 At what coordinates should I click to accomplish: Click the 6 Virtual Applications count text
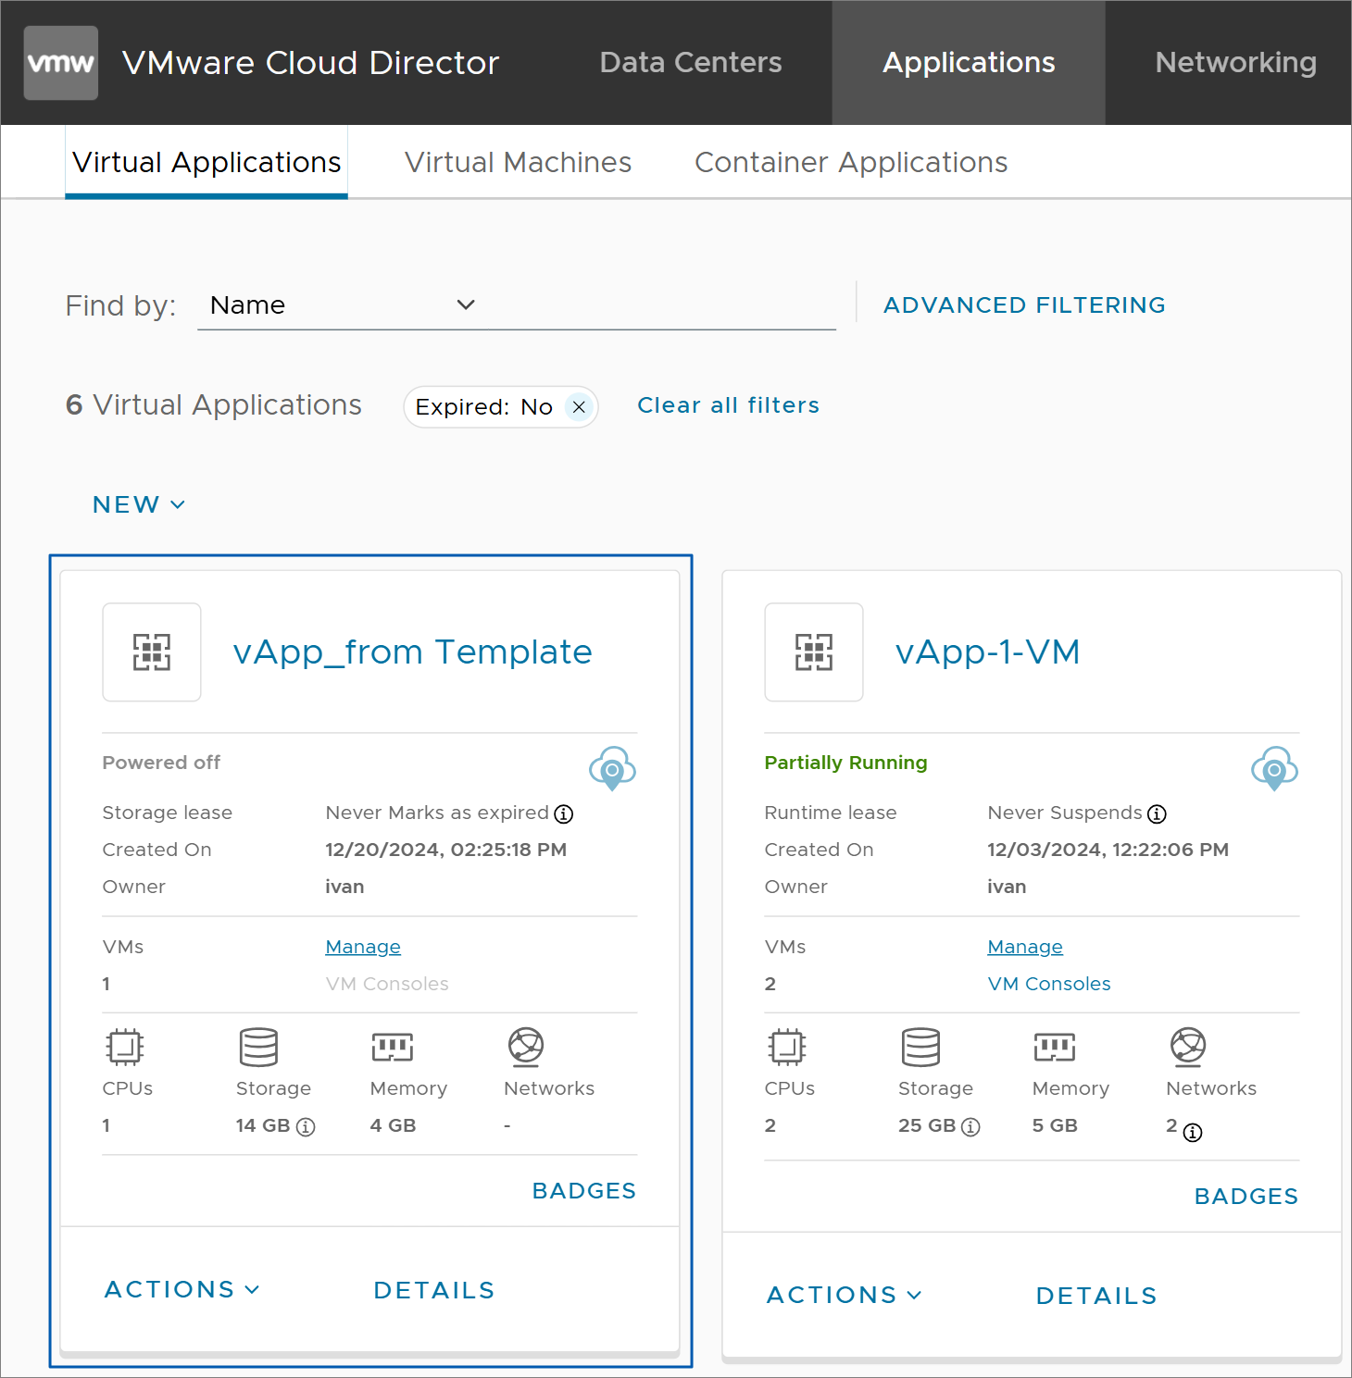pyautogui.click(x=214, y=405)
